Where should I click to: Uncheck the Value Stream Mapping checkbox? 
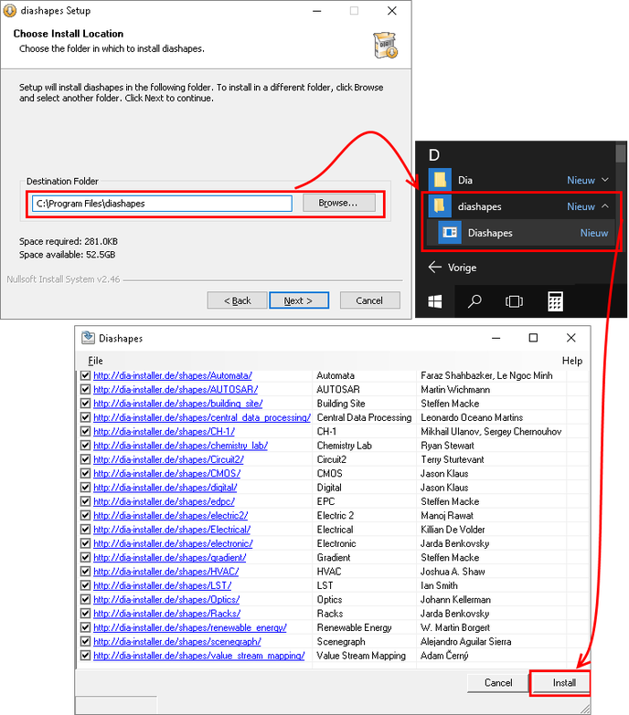pyautogui.click(x=85, y=656)
